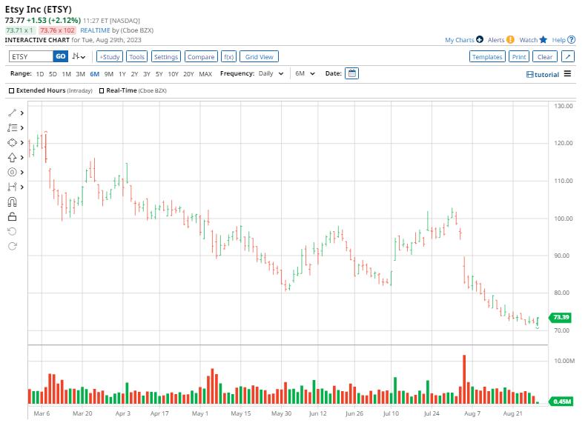Toggle the lock drawings icon
The width and height of the screenshot is (588, 423).
click(x=12, y=216)
